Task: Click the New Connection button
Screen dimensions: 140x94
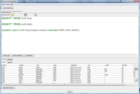Action: pyautogui.click(x=8, y=8)
